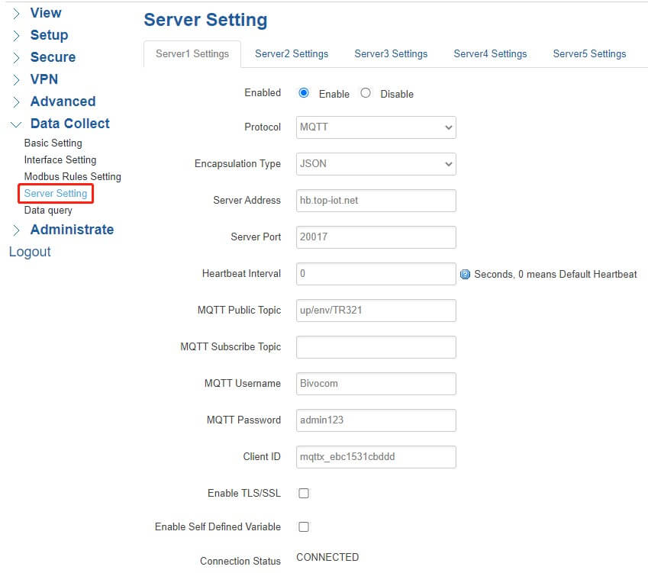Click the VPN menu label
The height and width of the screenshot is (573, 648).
[x=44, y=79]
